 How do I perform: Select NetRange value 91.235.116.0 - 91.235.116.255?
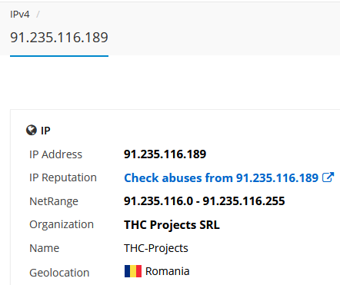205,201
